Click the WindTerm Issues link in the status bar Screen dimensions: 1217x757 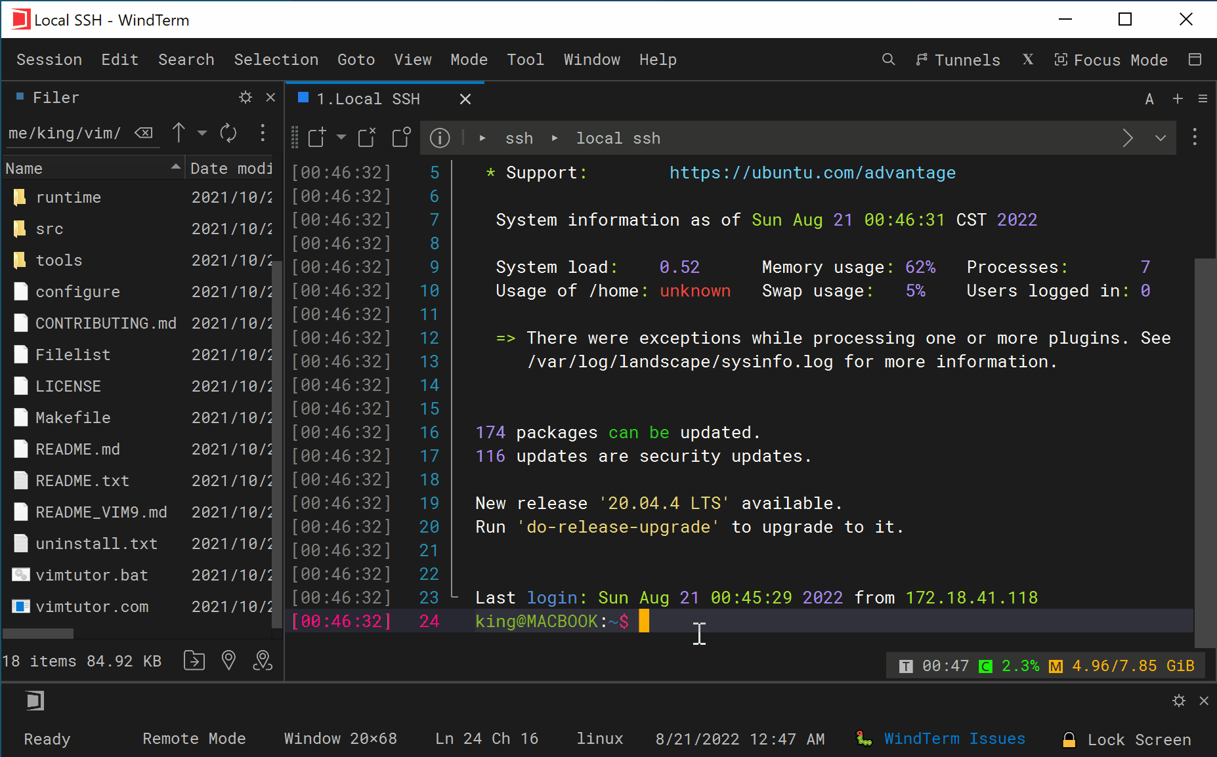coord(954,739)
